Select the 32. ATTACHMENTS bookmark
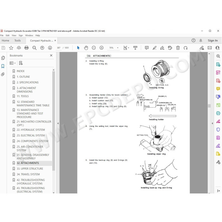The height and width of the screenshot is (222, 222). [x=28, y=163]
